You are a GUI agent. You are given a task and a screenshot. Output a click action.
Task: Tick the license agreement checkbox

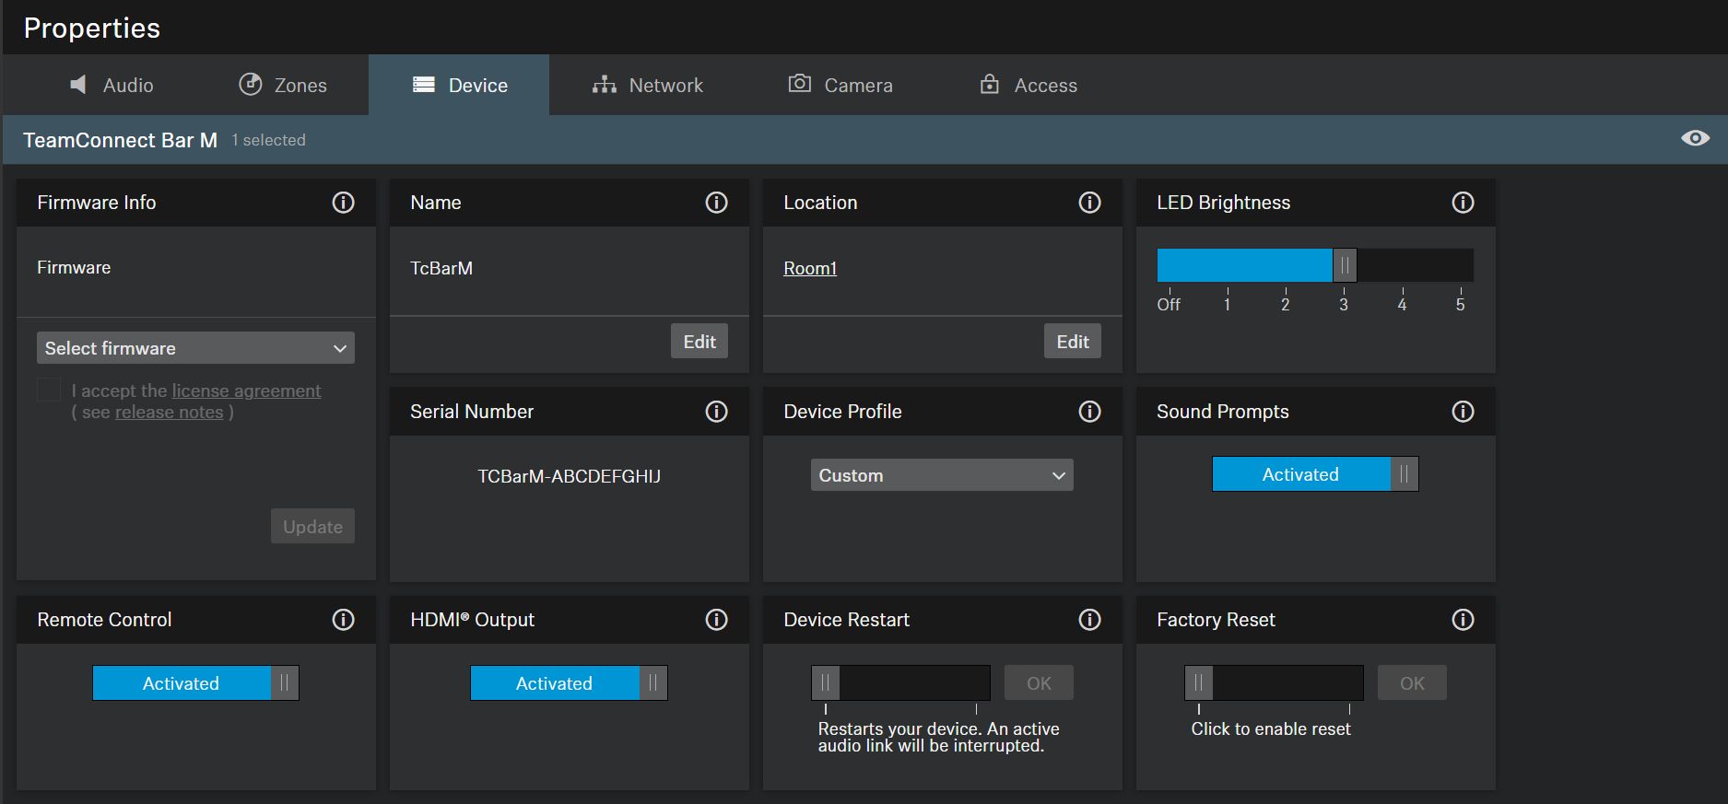tap(49, 390)
